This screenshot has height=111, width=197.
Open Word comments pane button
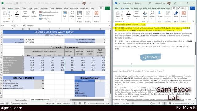(174, 8)
